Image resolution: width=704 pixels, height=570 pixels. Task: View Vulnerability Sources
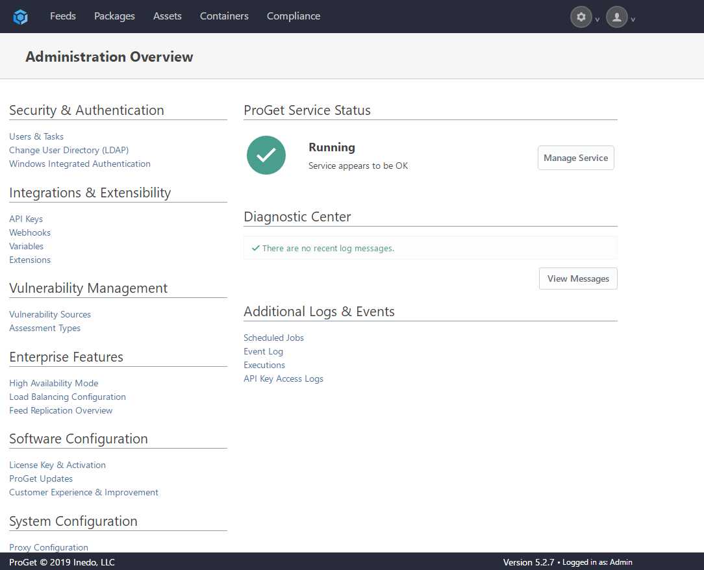(50, 315)
